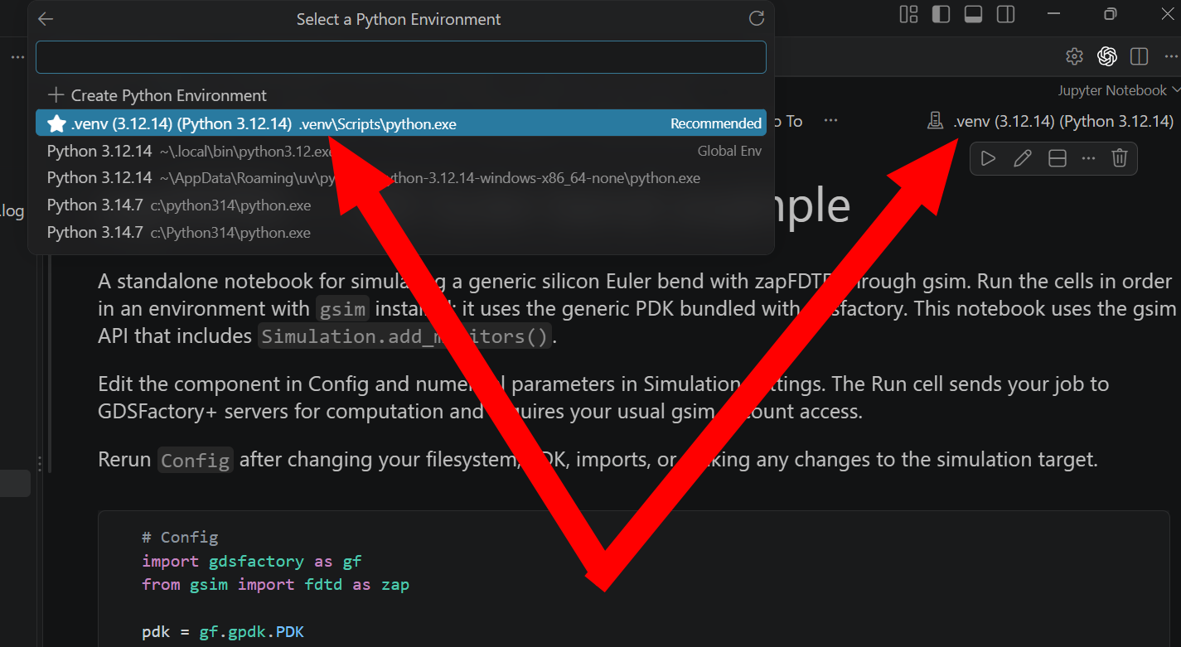Open more cell actions next to the trash icon
The width and height of the screenshot is (1181, 647).
point(1089,158)
